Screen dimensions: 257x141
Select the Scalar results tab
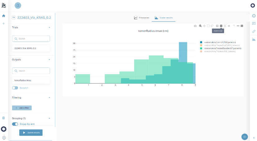[x=164, y=18]
